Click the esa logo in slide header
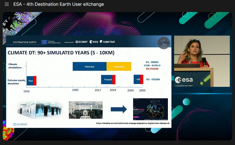This screenshot has width=235, height=145. pyautogui.click(x=94, y=42)
